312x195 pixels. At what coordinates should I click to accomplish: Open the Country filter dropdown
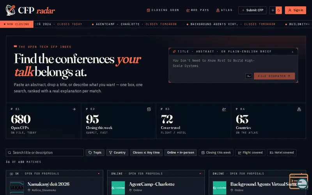[x=117, y=152]
